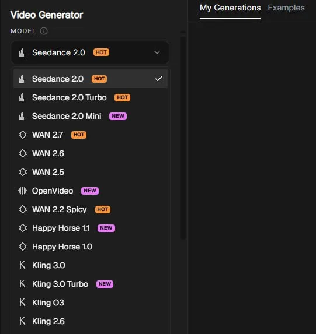
Task: Pick the OpenVideo model
Action: pyautogui.click(x=91, y=191)
